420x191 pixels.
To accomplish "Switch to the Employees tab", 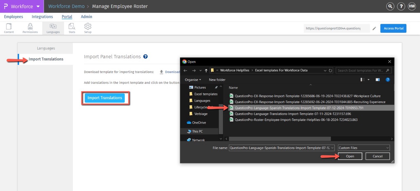I will 13,17.
